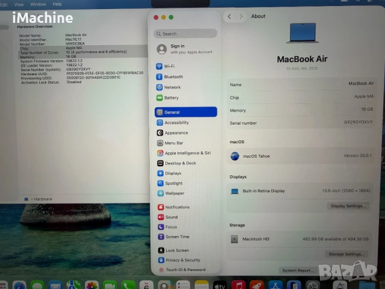Click Hardware in System Information path bar

43,199
